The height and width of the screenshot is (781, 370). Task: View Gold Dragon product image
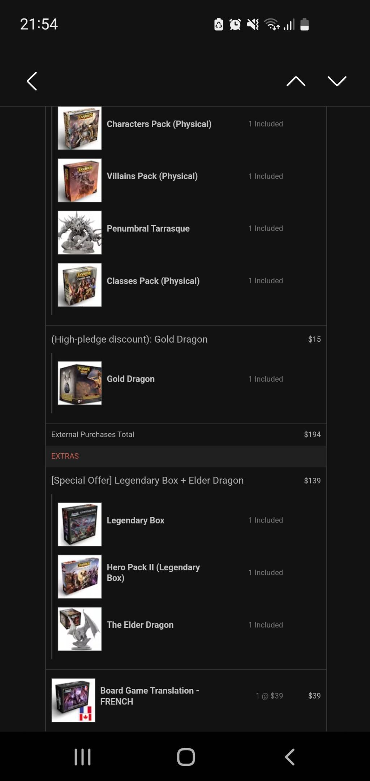(80, 383)
